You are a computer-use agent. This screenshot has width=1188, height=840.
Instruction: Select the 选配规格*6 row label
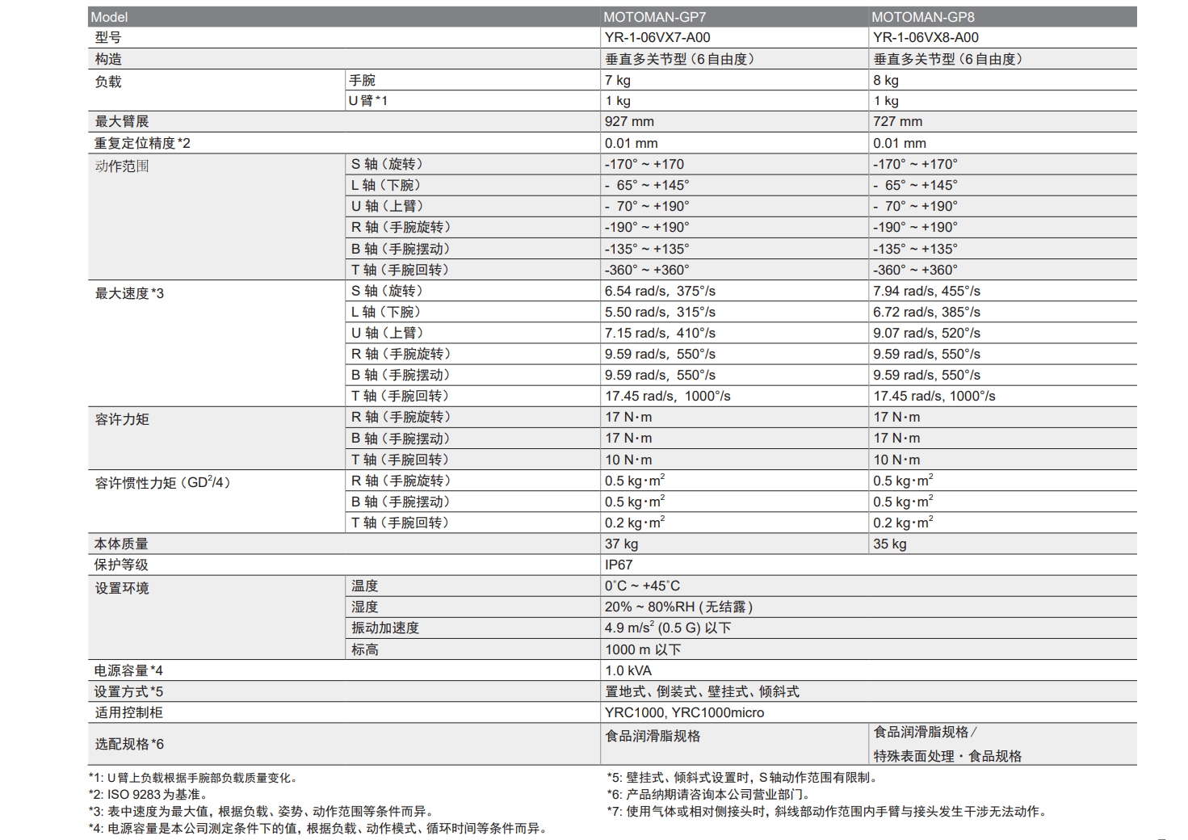[x=129, y=744]
